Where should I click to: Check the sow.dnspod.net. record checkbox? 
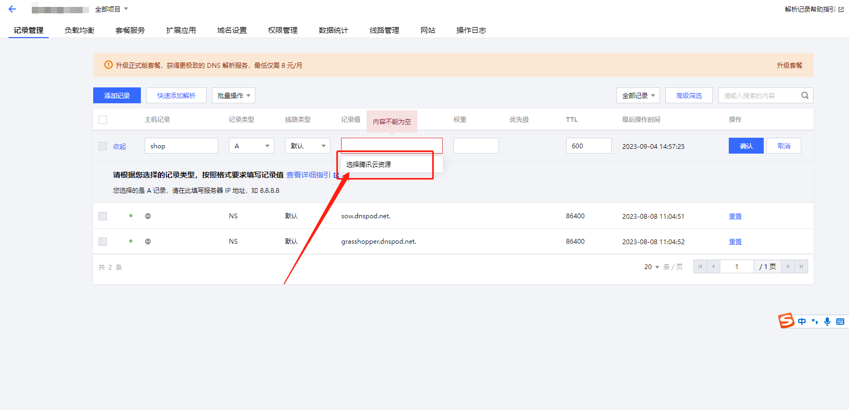click(103, 216)
